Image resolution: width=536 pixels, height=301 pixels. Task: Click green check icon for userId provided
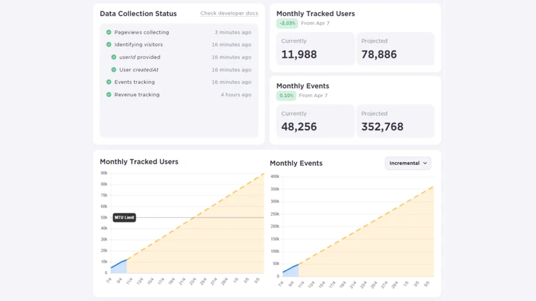(x=113, y=57)
